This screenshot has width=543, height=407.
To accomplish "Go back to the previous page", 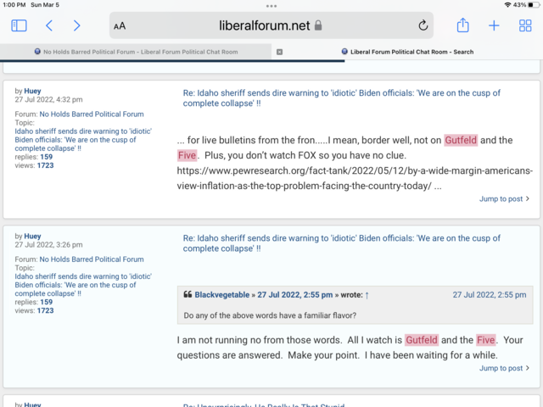I will point(49,25).
